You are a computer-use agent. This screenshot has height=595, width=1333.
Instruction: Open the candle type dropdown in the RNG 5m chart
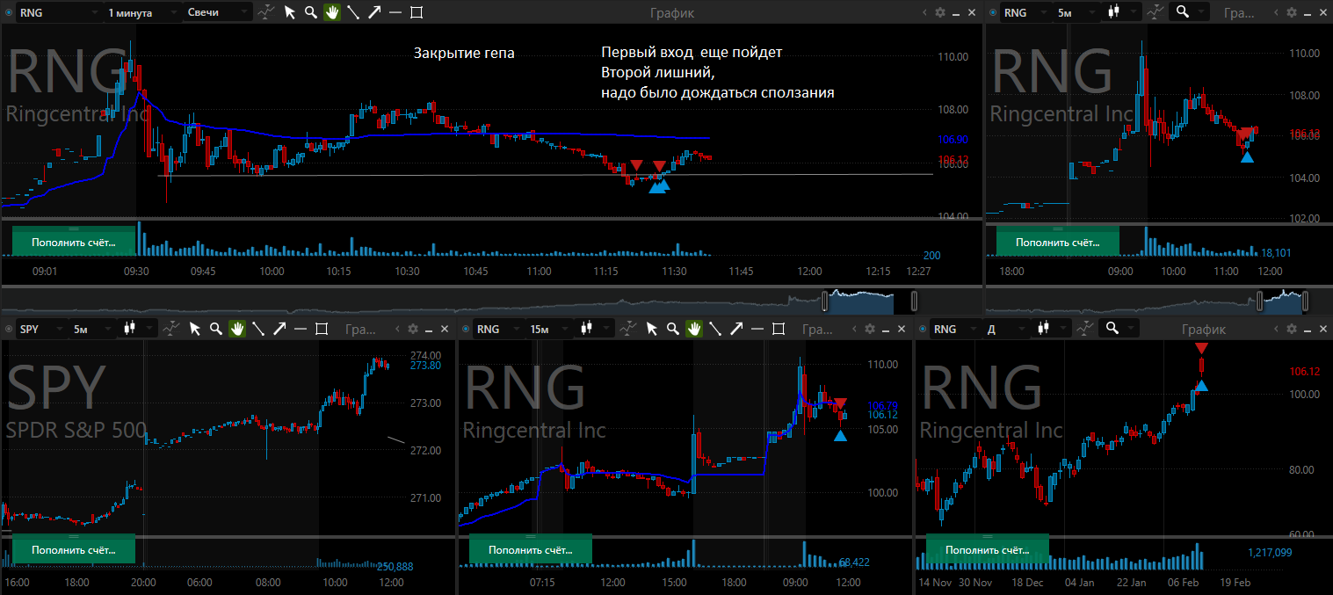pos(1122,12)
